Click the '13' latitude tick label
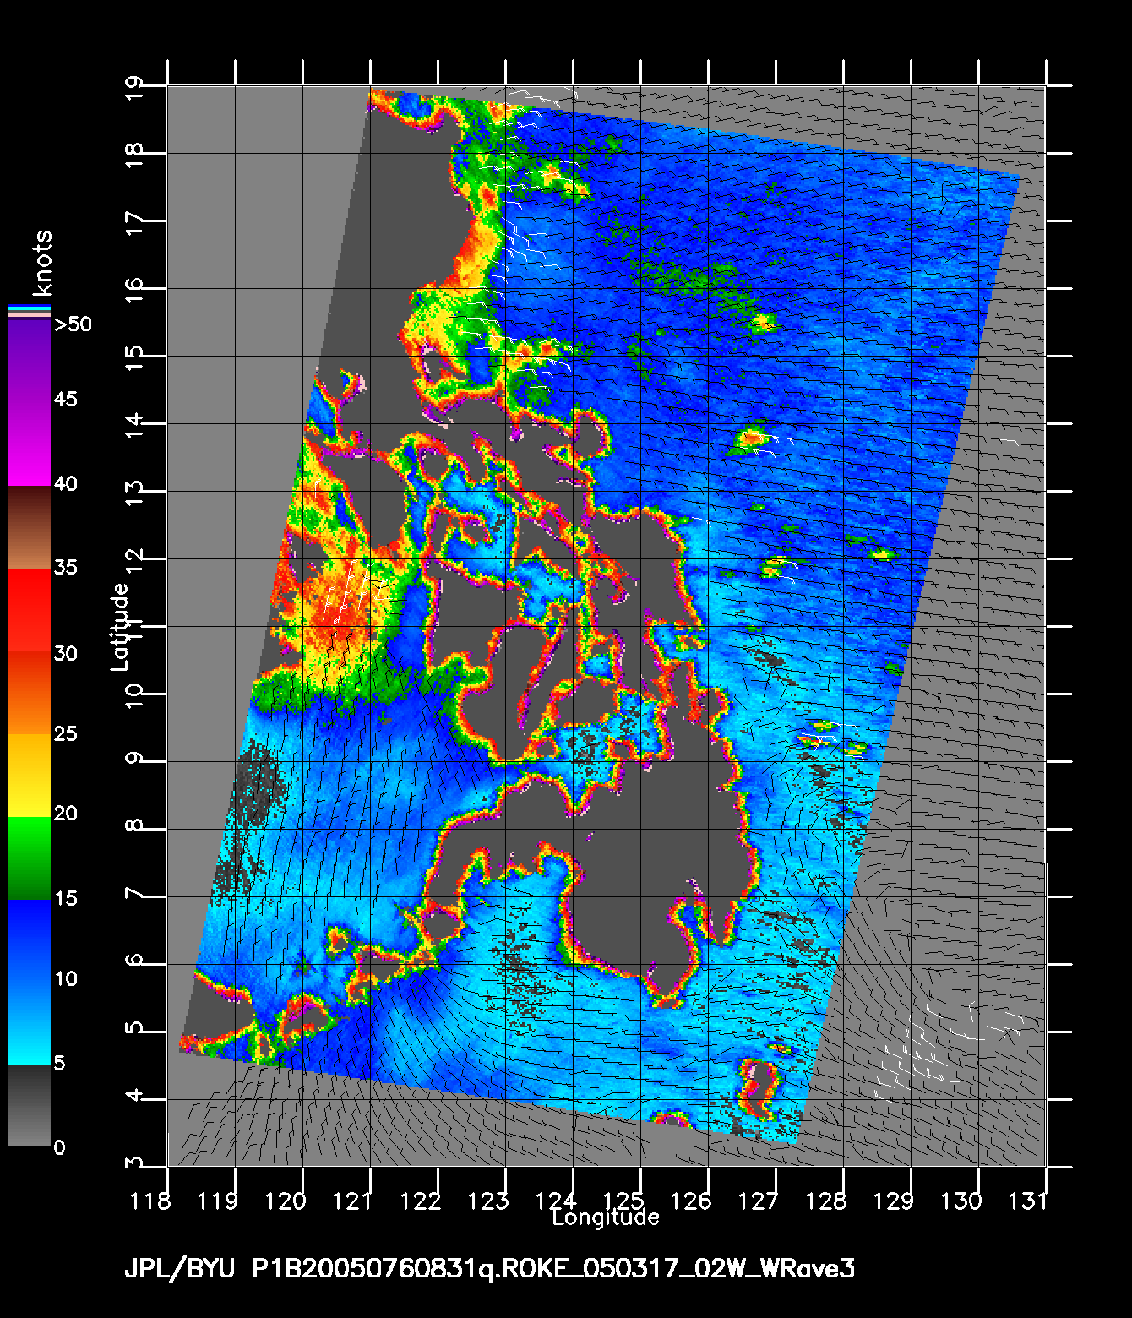The width and height of the screenshot is (1132, 1318). click(133, 493)
